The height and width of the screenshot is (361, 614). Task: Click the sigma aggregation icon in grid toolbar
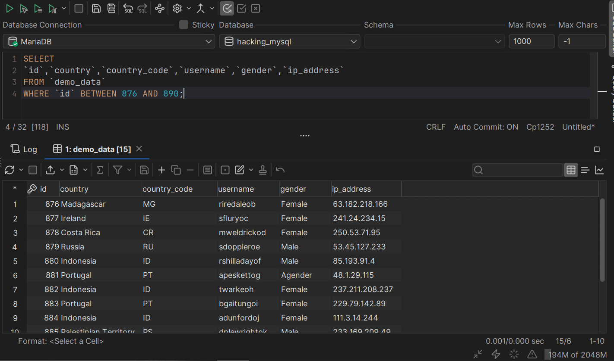pyautogui.click(x=100, y=170)
